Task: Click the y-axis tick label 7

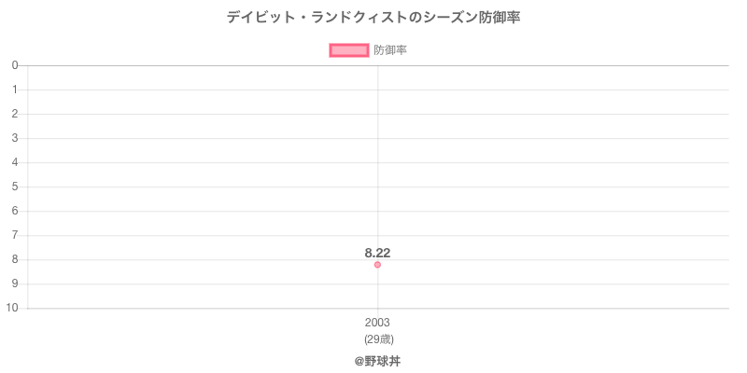Action: [16, 235]
